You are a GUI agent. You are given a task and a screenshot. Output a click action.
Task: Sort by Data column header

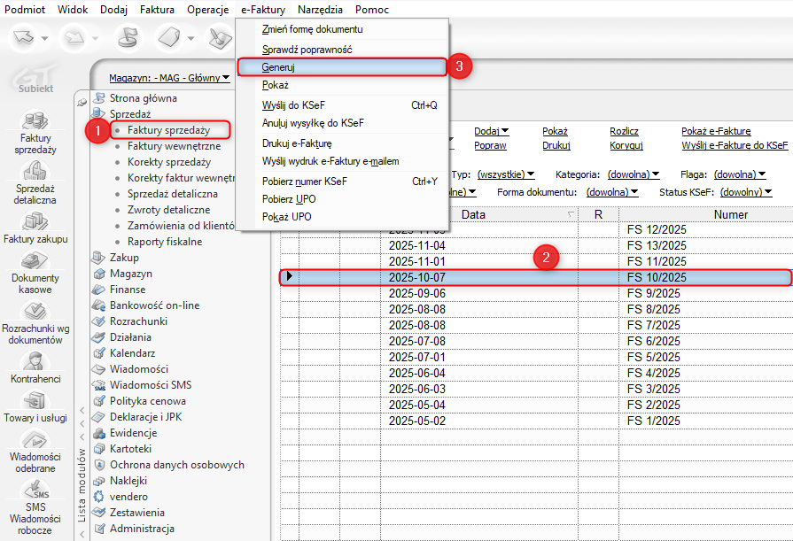[x=473, y=214]
